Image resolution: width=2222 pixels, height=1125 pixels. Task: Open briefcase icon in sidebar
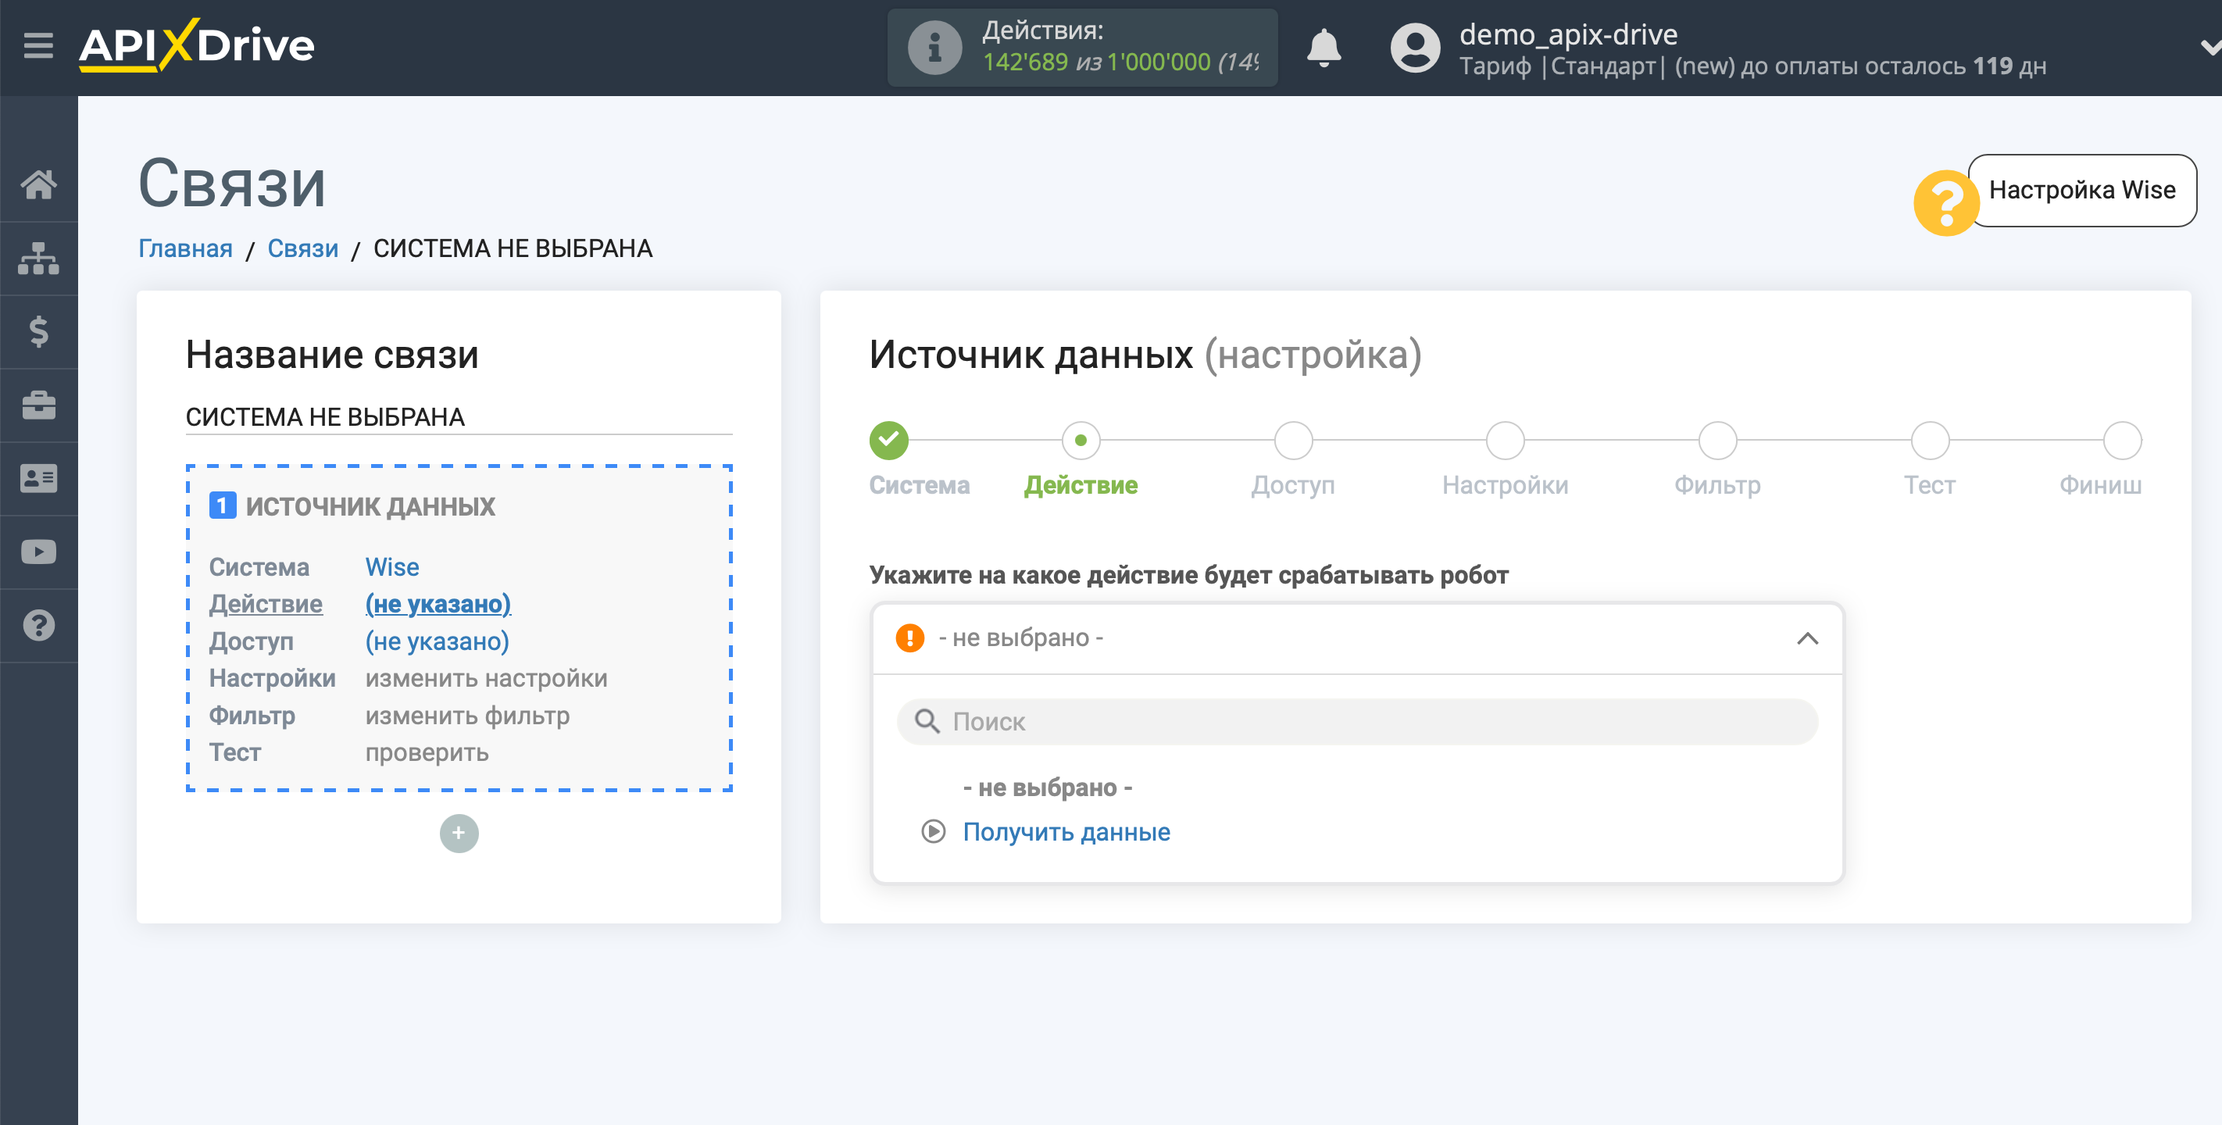39,405
